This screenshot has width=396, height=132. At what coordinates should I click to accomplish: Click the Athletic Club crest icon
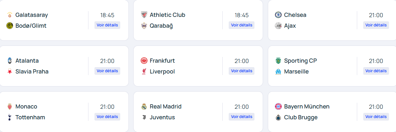(x=144, y=15)
